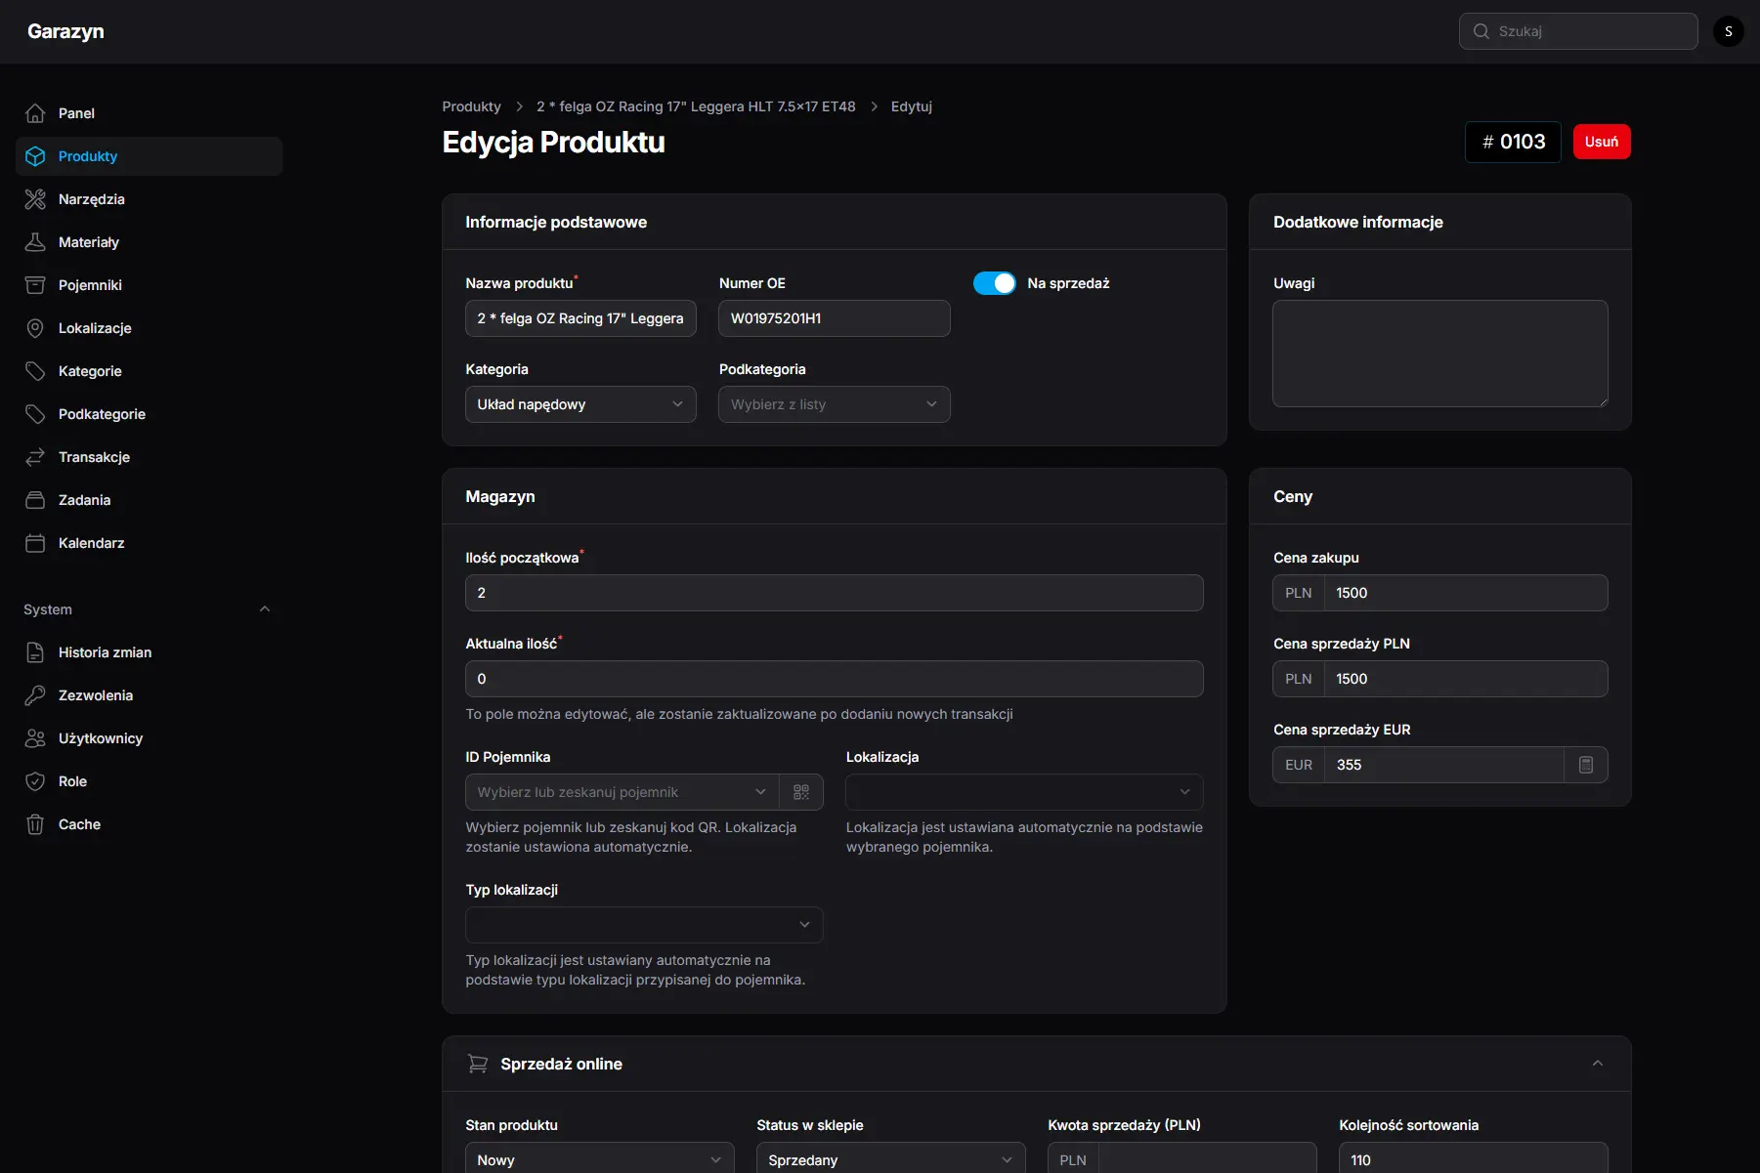Toggle the Użytkownicy sidebar entry

coord(98,738)
